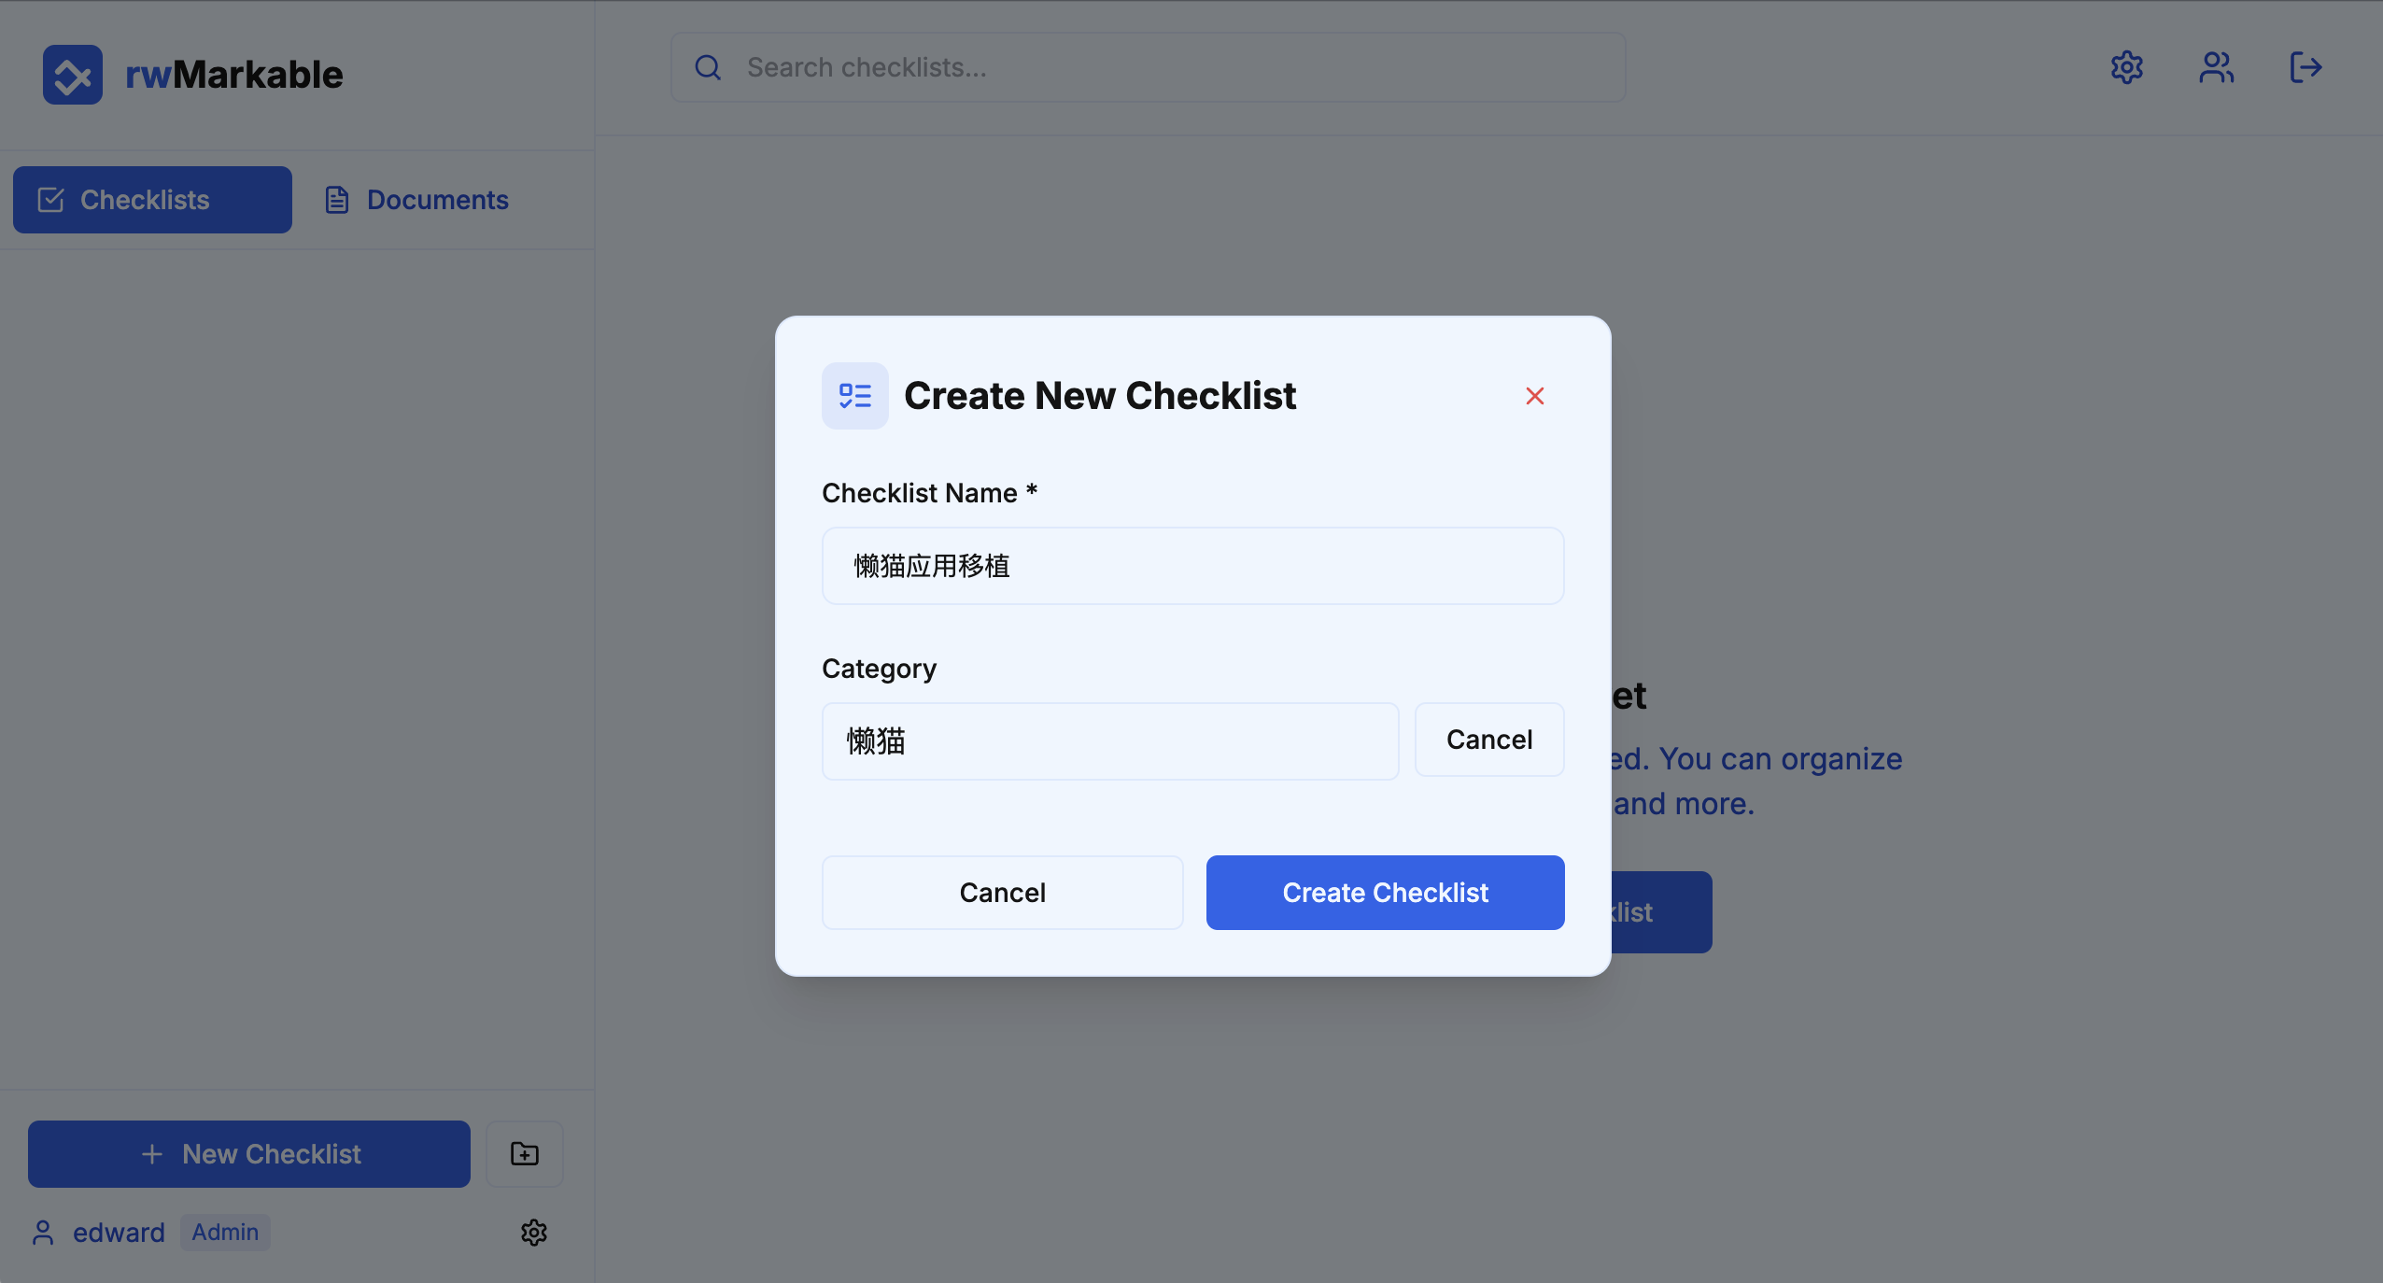Click the Create Checklist button
Screen dimensions: 2383x1283
(x=1386, y=893)
